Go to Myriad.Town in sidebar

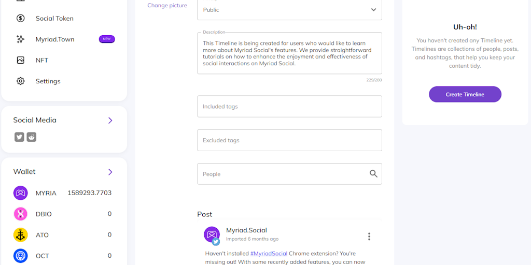(x=55, y=39)
